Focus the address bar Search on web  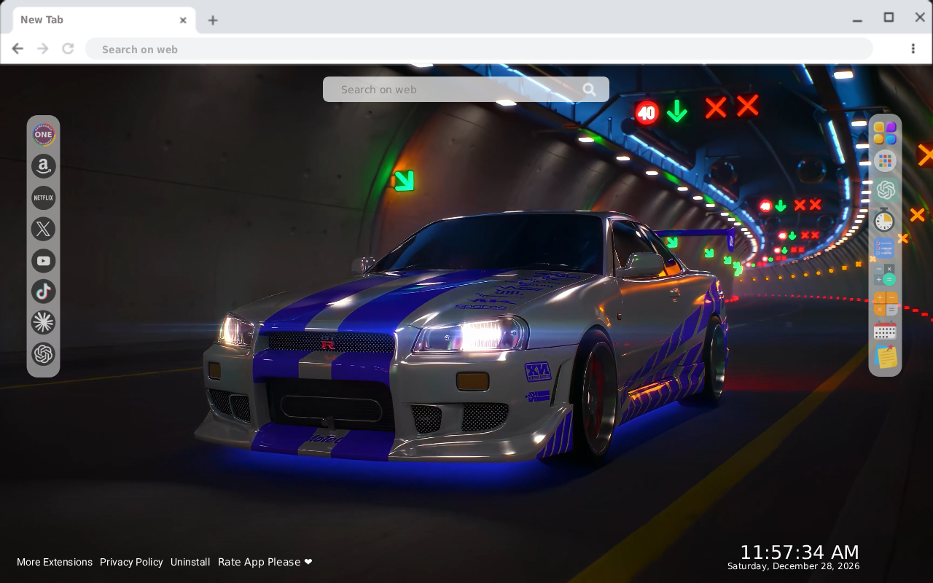[x=479, y=49]
